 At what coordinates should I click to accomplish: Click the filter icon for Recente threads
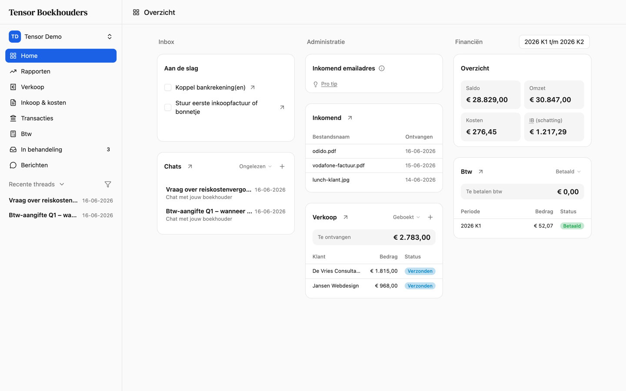tap(108, 184)
